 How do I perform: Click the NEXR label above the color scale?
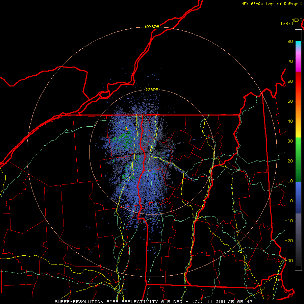point(297,20)
